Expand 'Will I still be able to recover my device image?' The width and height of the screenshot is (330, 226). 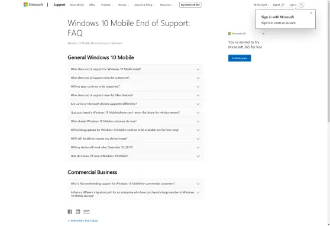tap(135, 138)
